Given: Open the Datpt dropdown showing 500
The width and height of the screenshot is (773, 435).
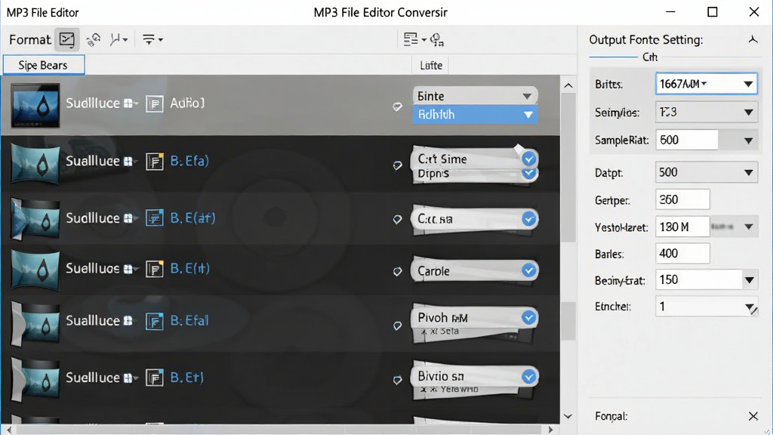Looking at the screenshot, I should pos(706,173).
